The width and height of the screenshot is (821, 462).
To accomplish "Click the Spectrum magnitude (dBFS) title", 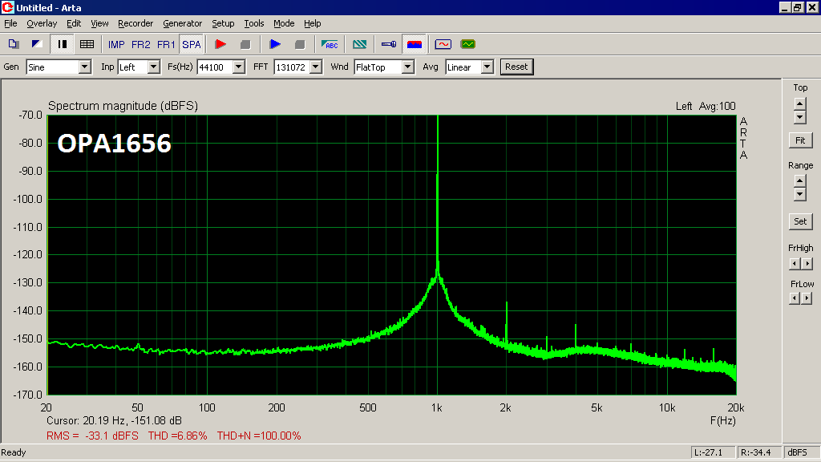I will pos(123,106).
